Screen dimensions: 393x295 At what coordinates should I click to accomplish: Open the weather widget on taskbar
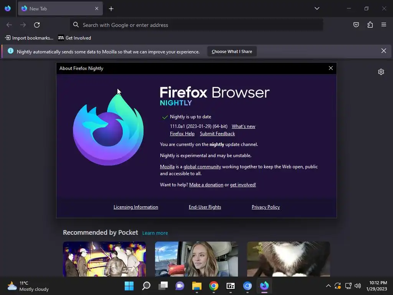tap(28, 286)
